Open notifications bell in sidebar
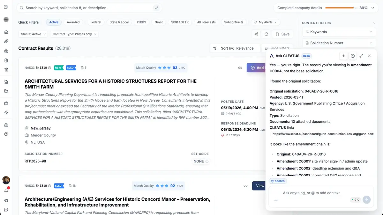383x215 pixels. pos(6,190)
